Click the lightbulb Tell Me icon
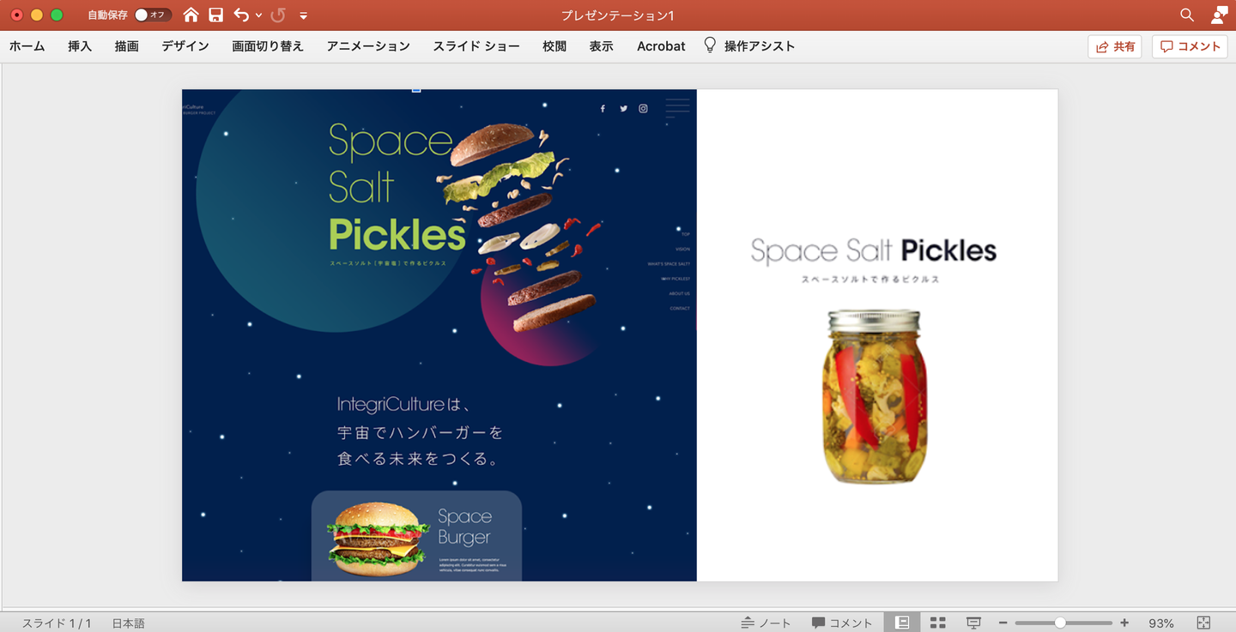 (x=710, y=45)
